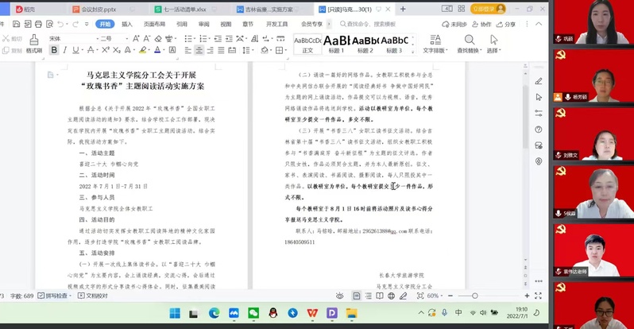Toggle bold formatting in the ribbon
The width and height of the screenshot is (634, 329).
54,50
